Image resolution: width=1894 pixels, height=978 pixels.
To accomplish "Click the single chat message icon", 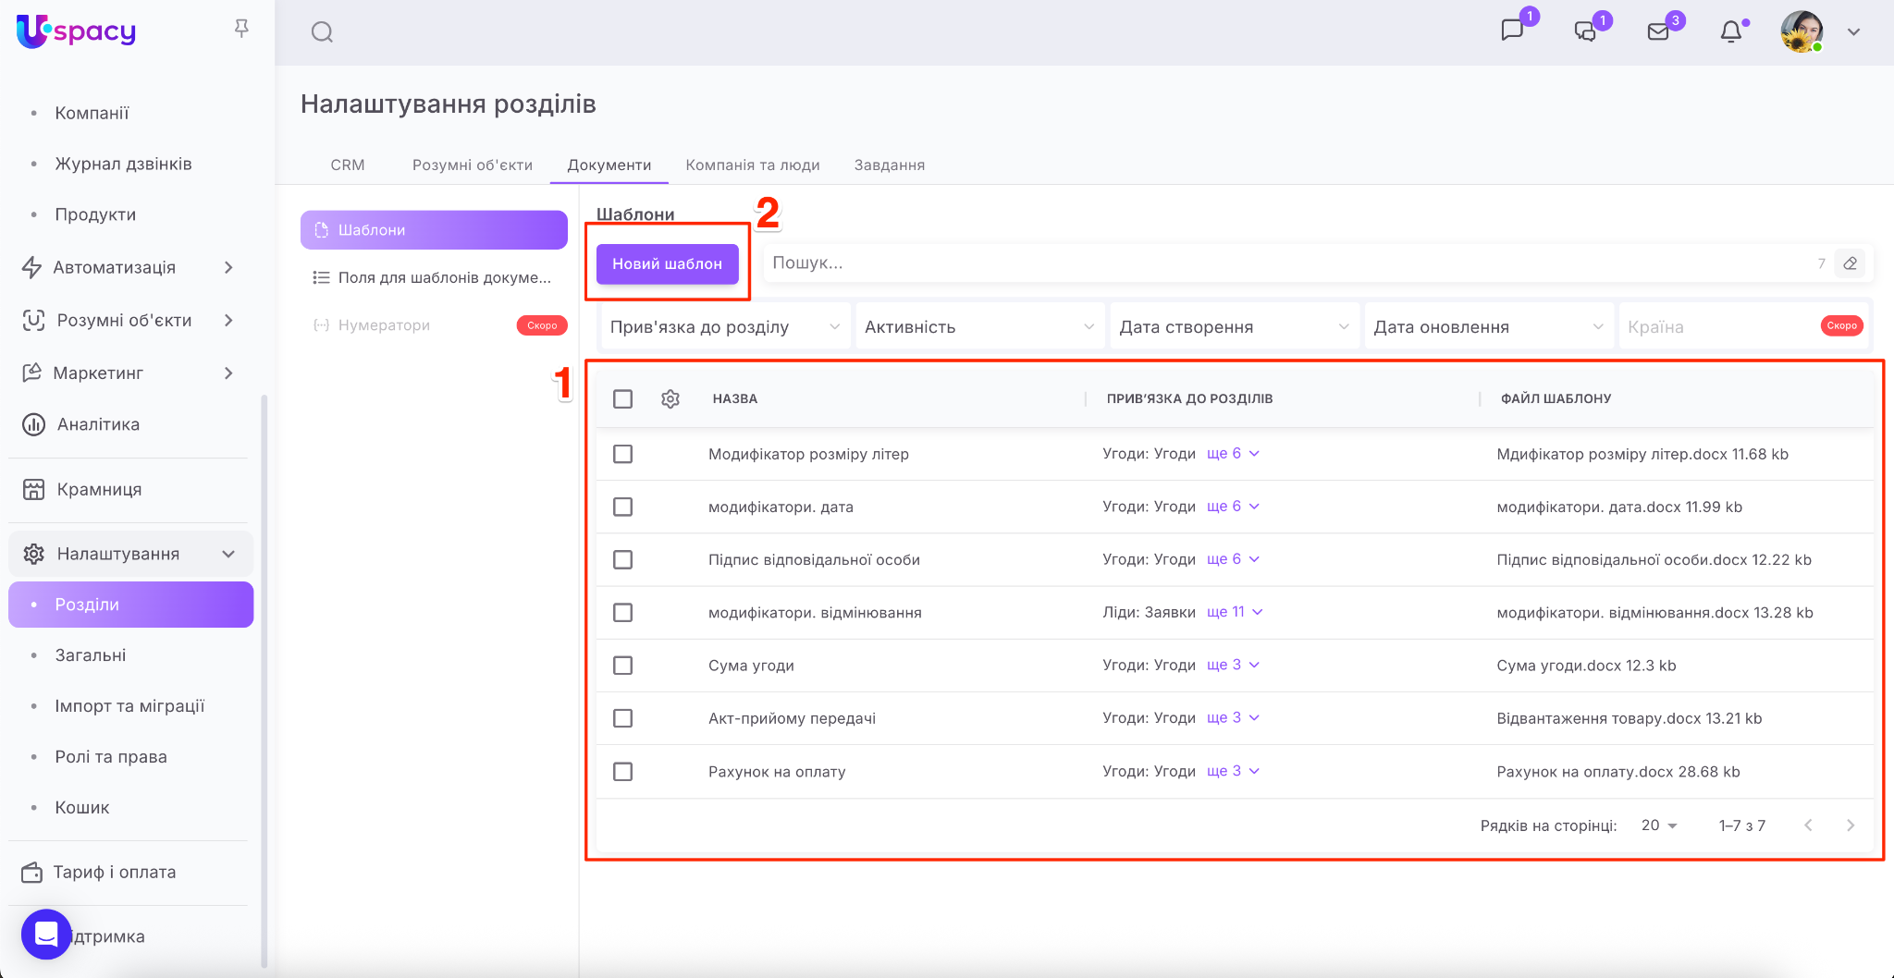I will [x=1512, y=31].
